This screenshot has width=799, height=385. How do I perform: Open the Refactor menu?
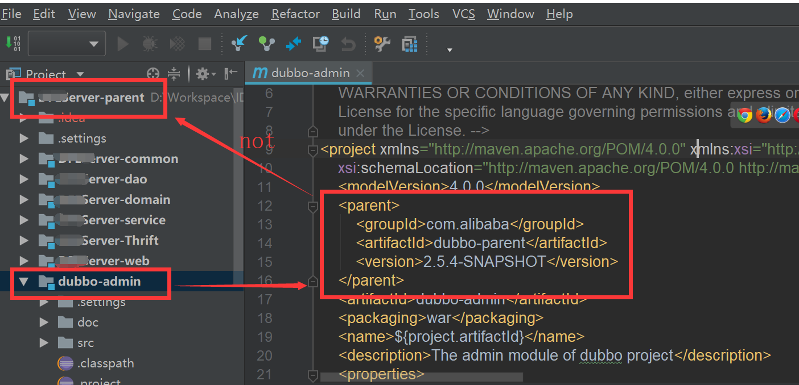[295, 14]
